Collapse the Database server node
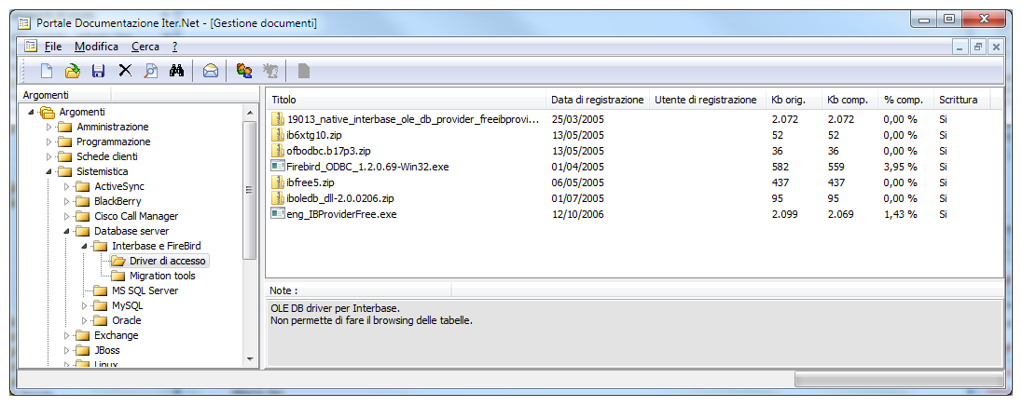This screenshot has height=405, width=1022. [x=66, y=231]
